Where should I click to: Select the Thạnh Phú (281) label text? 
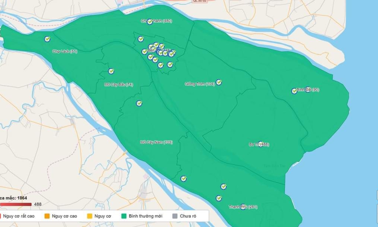(x=243, y=207)
